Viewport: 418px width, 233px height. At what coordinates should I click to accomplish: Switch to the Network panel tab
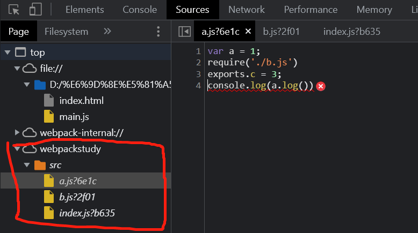click(x=246, y=10)
